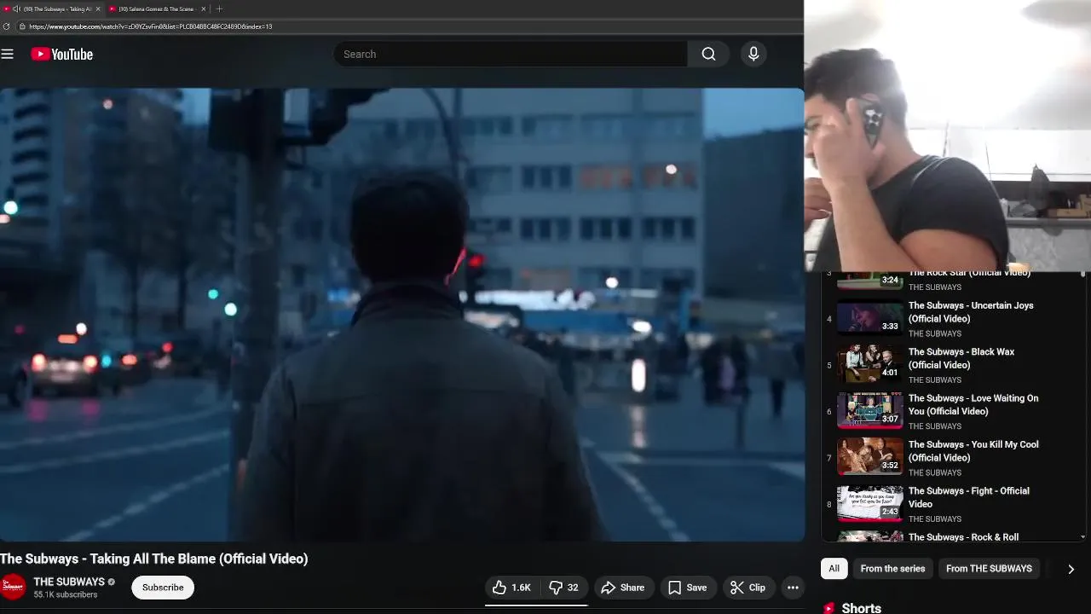Image resolution: width=1091 pixels, height=614 pixels.
Task: Open the Fight thumbnail (2:43)
Action: [870, 504]
